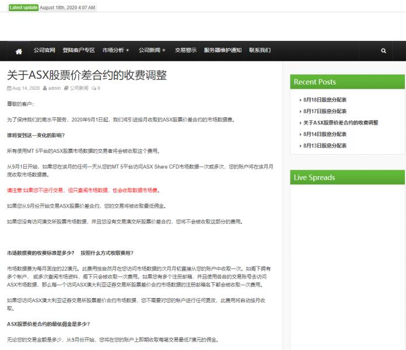
Task: Open recent post 8月13日股息分配表
Action: click(x=325, y=145)
